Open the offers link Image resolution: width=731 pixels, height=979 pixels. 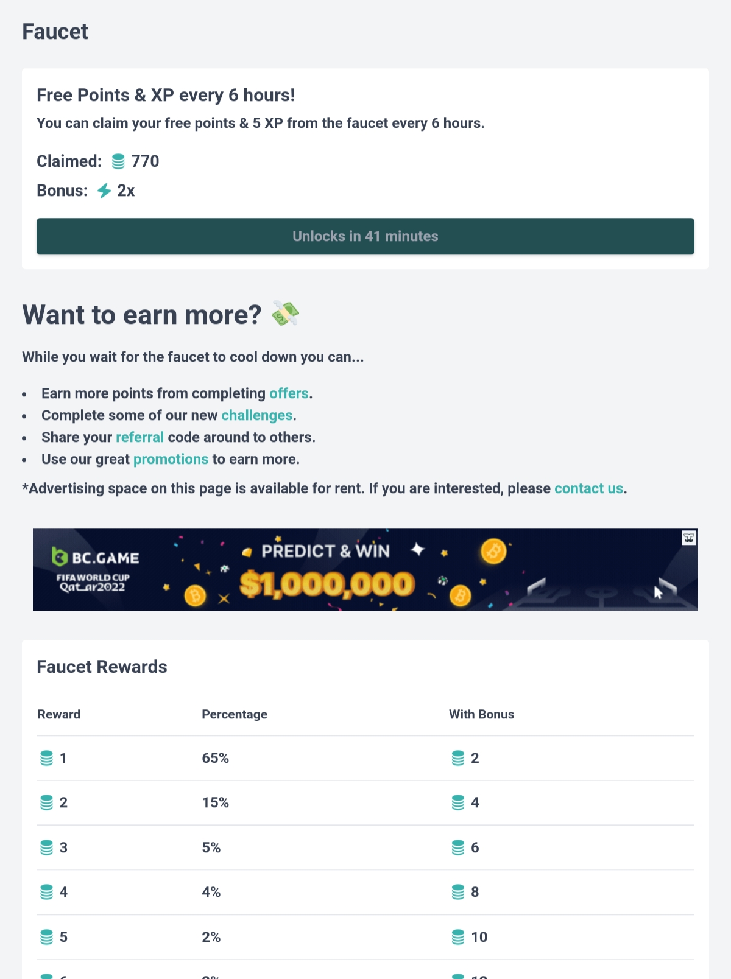click(289, 393)
